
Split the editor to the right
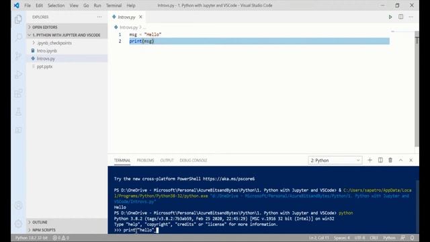point(400,17)
